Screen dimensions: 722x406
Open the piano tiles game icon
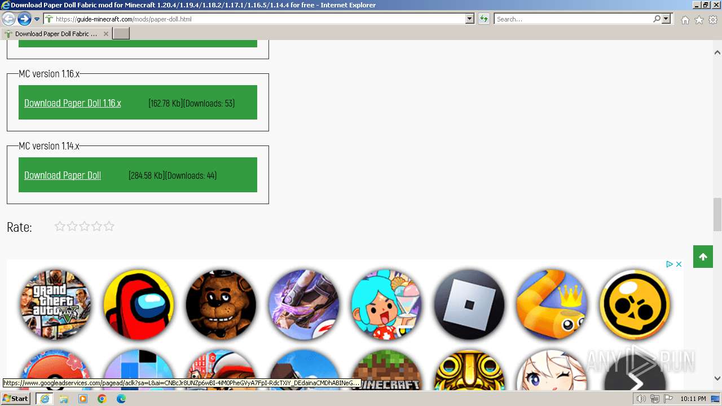[139, 364]
